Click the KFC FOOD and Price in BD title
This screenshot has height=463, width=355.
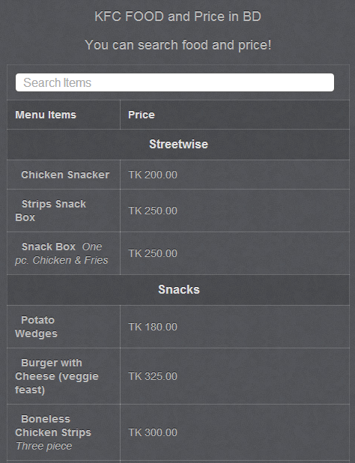tap(177, 16)
